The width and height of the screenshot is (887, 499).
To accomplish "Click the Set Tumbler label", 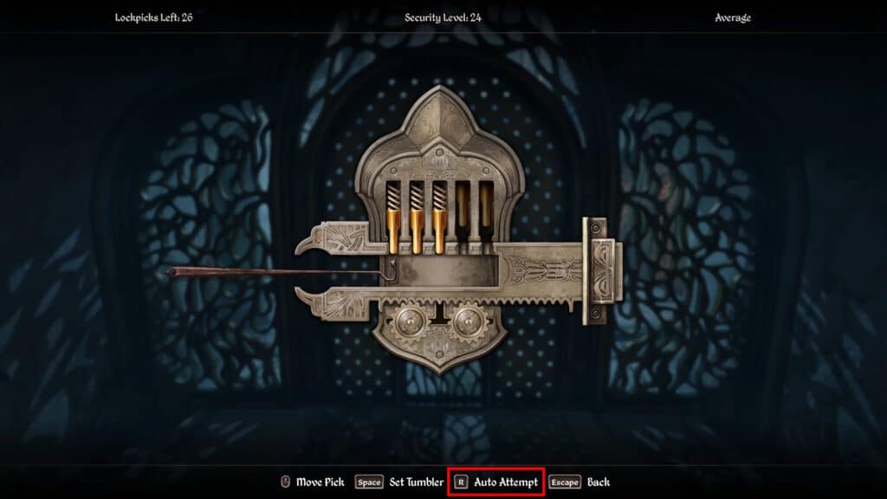I will (417, 483).
